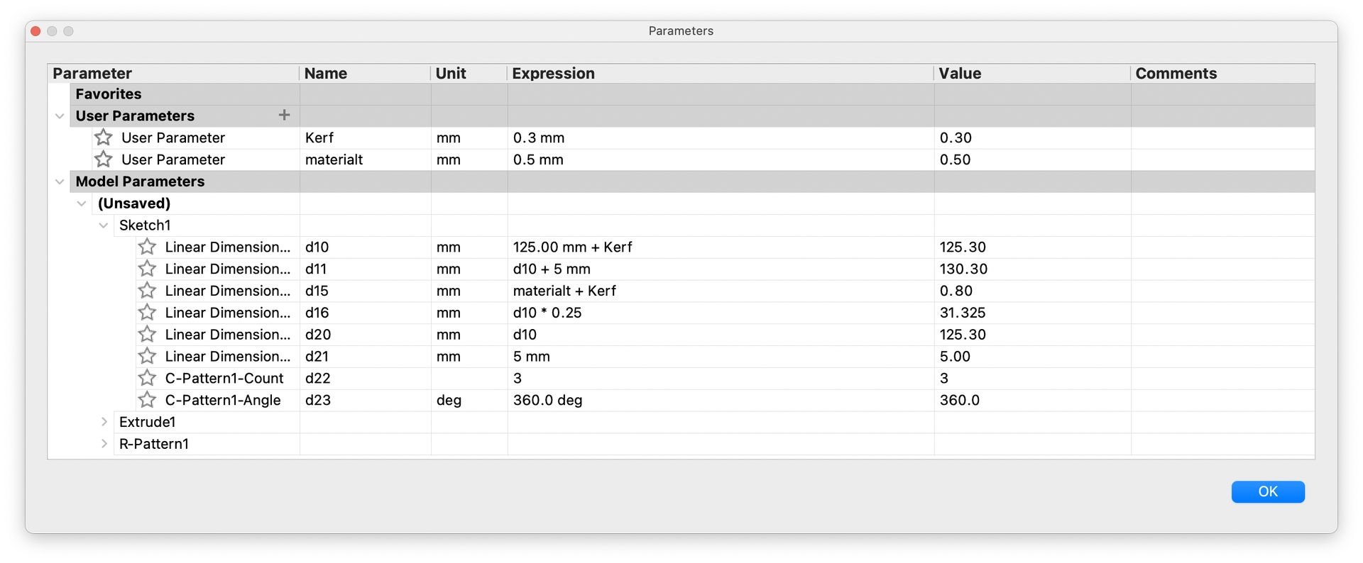Favorite the C-Pattern1-Angle parameter
This screenshot has height=563, width=1363.
pyautogui.click(x=147, y=400)
